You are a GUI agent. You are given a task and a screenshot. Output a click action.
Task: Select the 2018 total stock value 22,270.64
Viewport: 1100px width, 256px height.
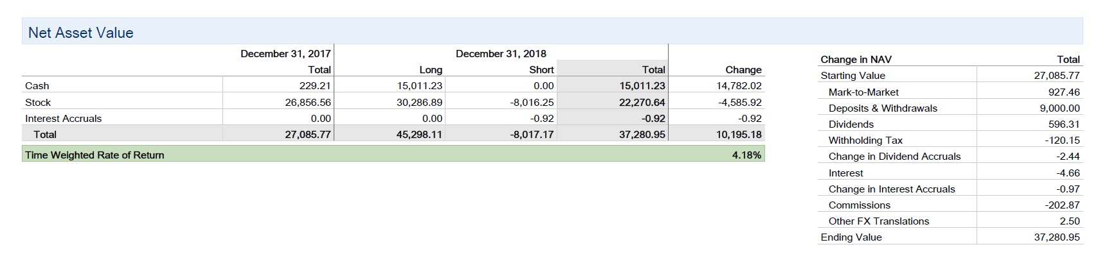click(x=642, y=103)
